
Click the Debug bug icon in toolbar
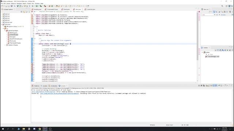pyautogui.click(x=33, y=6)
